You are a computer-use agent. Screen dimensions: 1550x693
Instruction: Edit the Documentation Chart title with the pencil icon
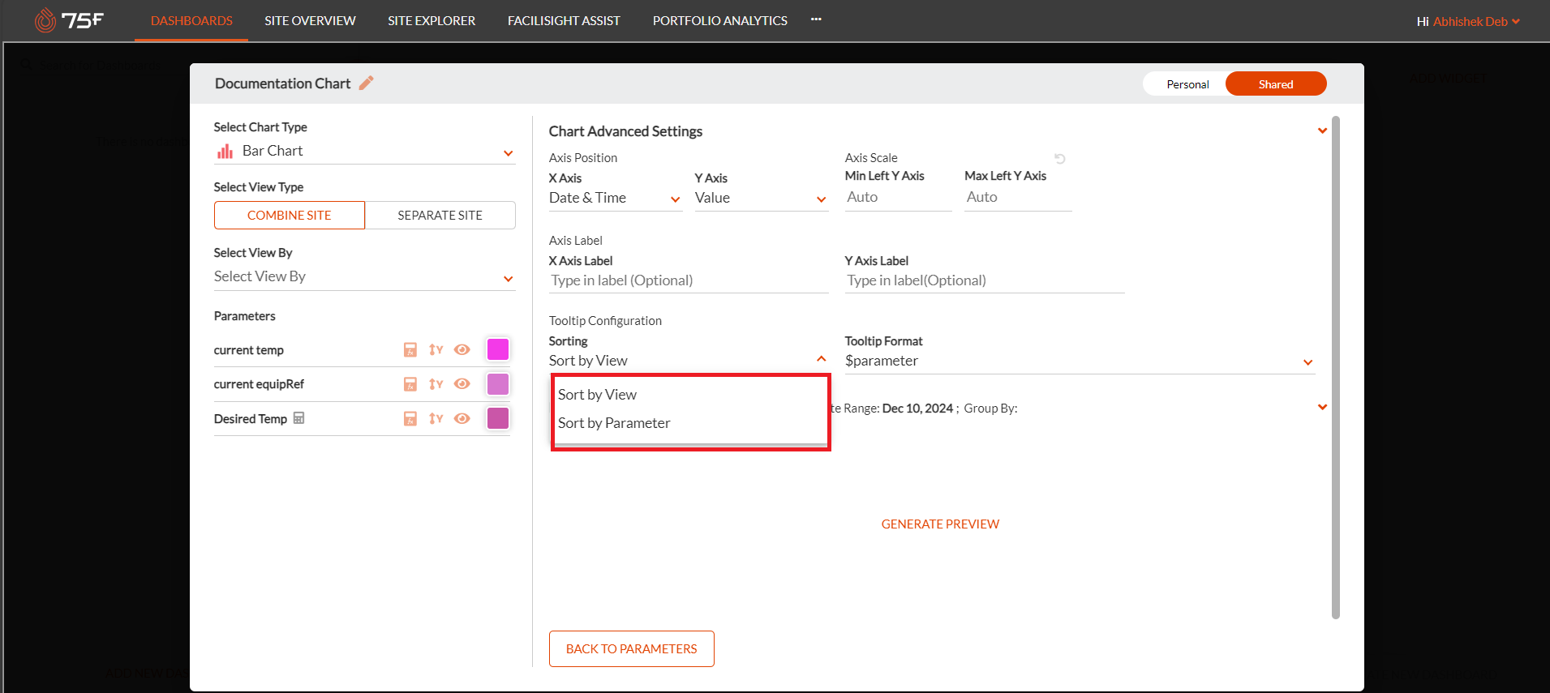[367, 83]
